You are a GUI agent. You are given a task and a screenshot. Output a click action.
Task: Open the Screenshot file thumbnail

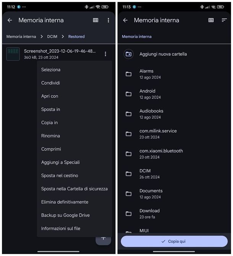(x=13, y=54)
